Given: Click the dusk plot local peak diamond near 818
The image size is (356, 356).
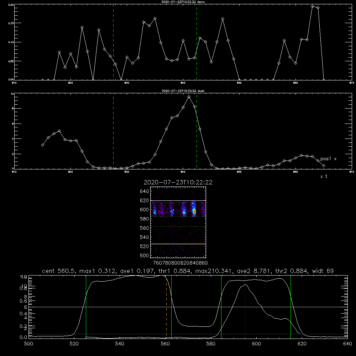Looking at the screenshot, I should click(x=59, y=131).
